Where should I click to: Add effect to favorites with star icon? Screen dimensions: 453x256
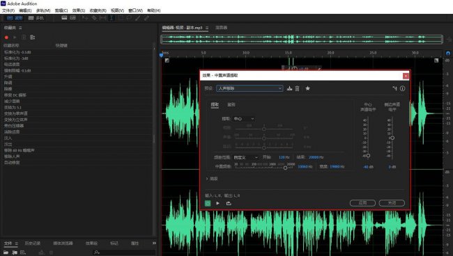pos(307,88)
